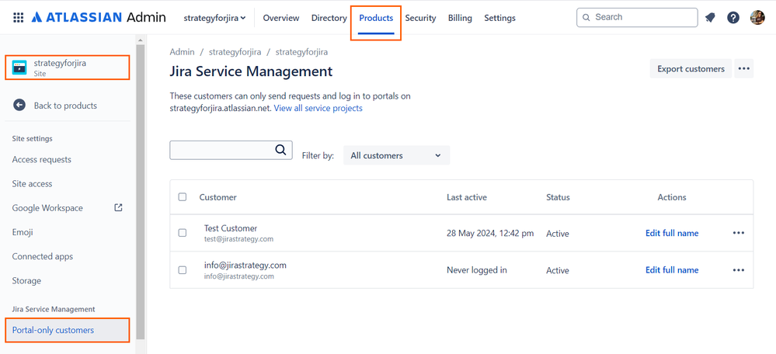The image size is (776, 354).
Task: Click the Status column header
Action: pos(558,196)
